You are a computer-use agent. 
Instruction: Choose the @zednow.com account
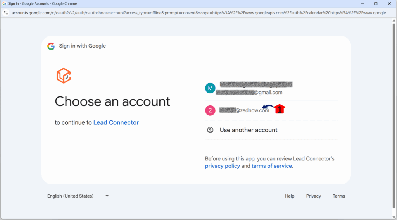click(271, 110)
